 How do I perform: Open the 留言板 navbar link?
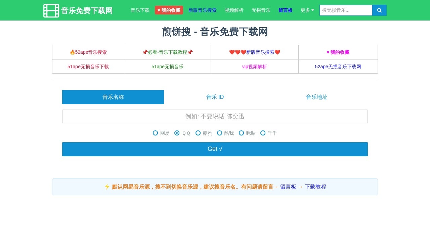[286, 10]
